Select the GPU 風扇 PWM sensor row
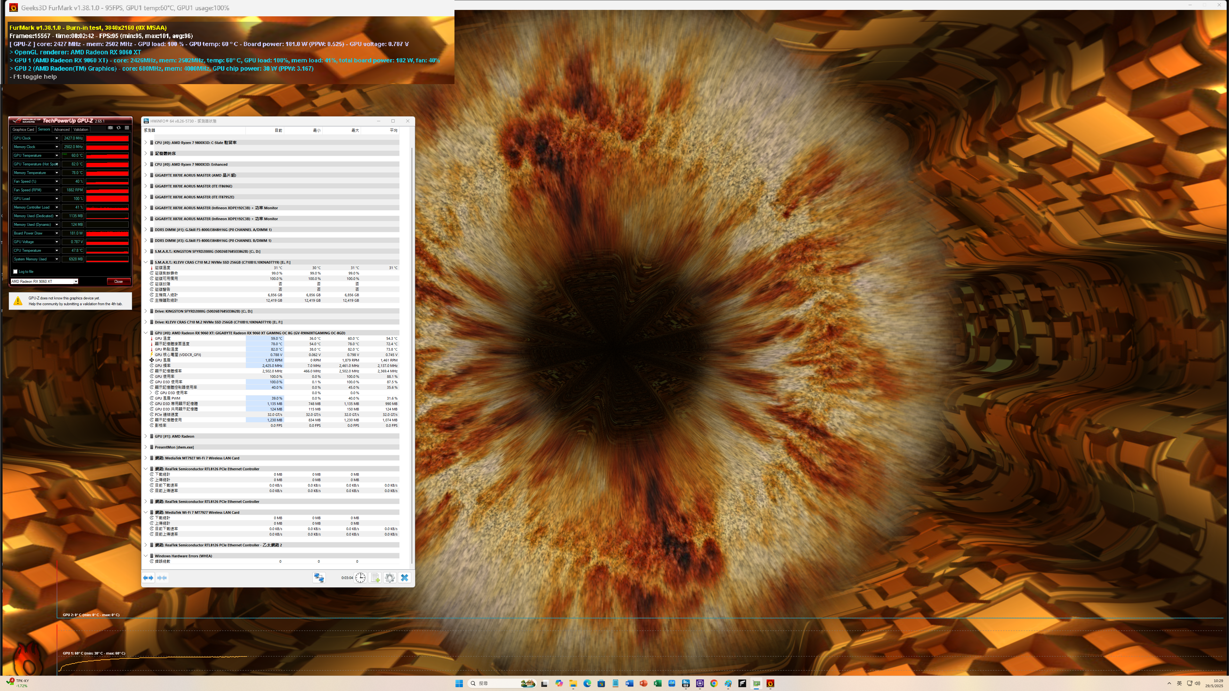The width and height of the screenshot is (1229, 691). click(274, 398)
